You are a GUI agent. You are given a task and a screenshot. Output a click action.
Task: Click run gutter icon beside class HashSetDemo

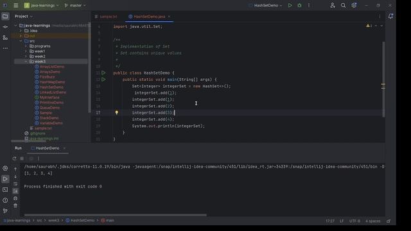click(x=103, y=73)
